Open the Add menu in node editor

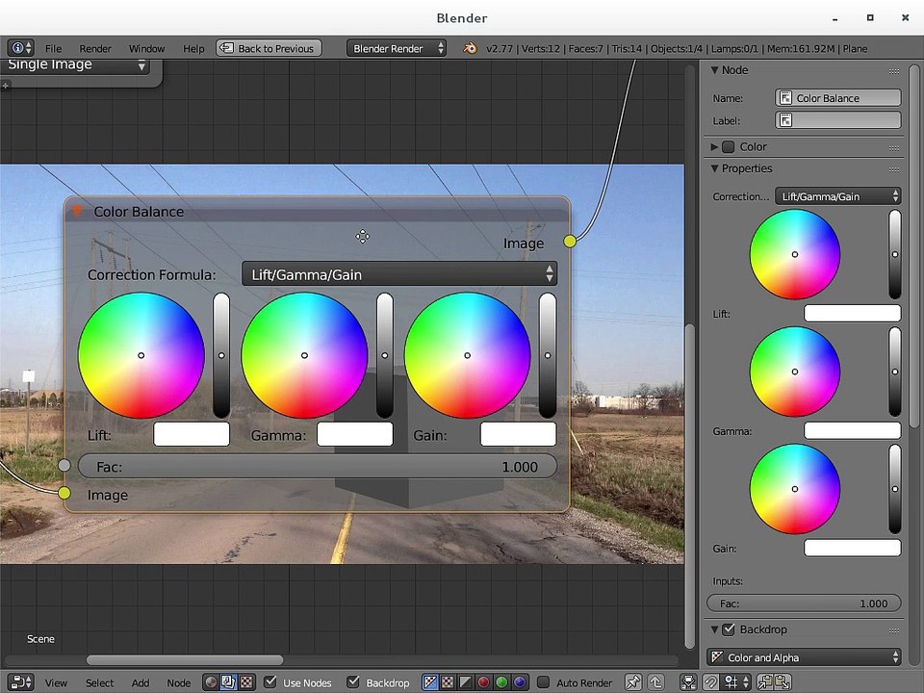click(141, 682)
